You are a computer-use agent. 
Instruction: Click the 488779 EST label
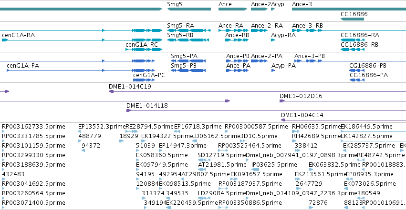tap(90, 136)
